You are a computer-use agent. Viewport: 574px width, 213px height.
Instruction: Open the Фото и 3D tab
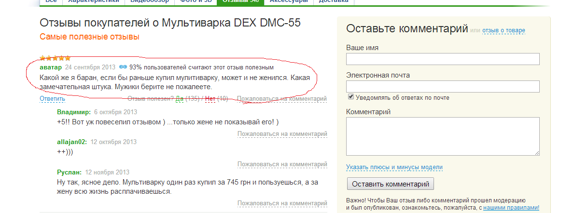[x=196, y=1]
